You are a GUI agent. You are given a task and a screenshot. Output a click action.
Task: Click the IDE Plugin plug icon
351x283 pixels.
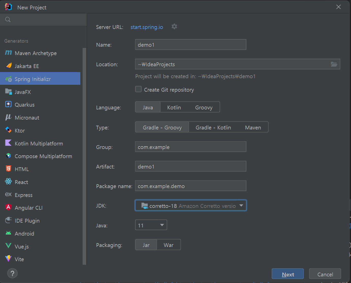point(8,220)
